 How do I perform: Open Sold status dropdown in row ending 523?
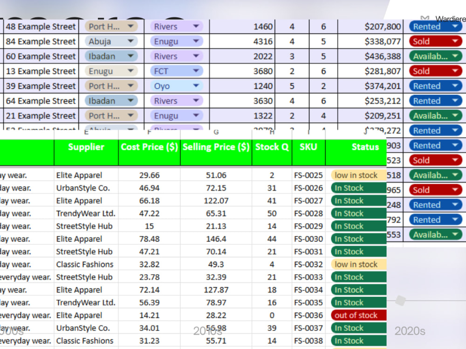pos(436,160)
